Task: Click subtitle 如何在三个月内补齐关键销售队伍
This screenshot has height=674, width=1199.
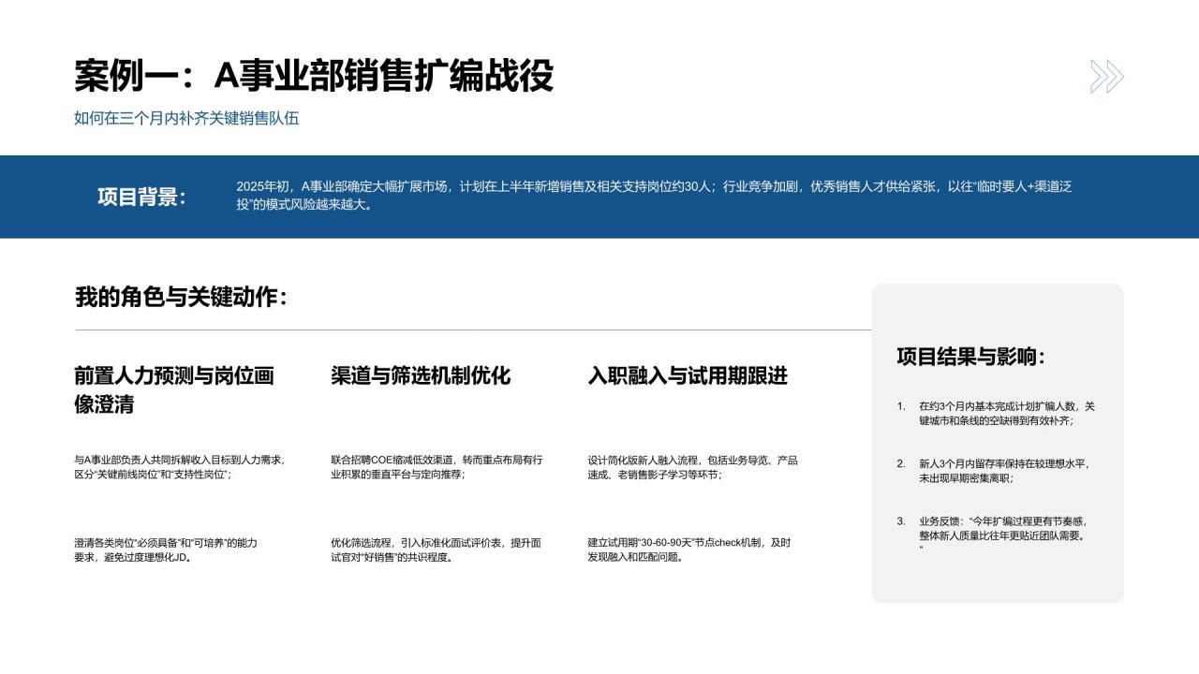Action: click(186, 118)
